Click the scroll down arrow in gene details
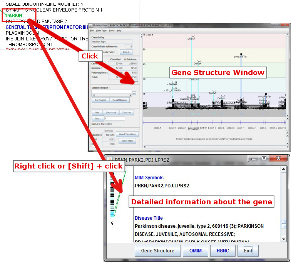291x262 pixels. [284, 239]
